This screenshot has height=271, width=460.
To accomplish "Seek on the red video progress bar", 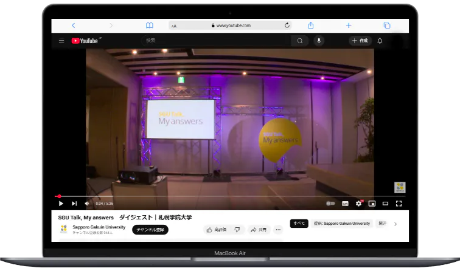I will (230, 196).
